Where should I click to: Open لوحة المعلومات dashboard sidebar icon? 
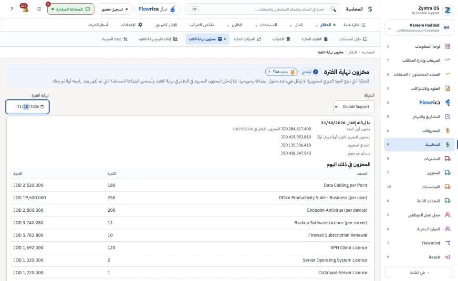pyautogui.click(x=448, y=46)
